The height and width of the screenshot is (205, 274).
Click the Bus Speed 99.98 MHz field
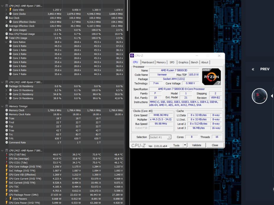161,124
